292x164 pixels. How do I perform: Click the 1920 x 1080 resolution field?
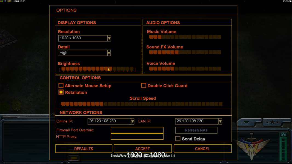pos(83,38)
